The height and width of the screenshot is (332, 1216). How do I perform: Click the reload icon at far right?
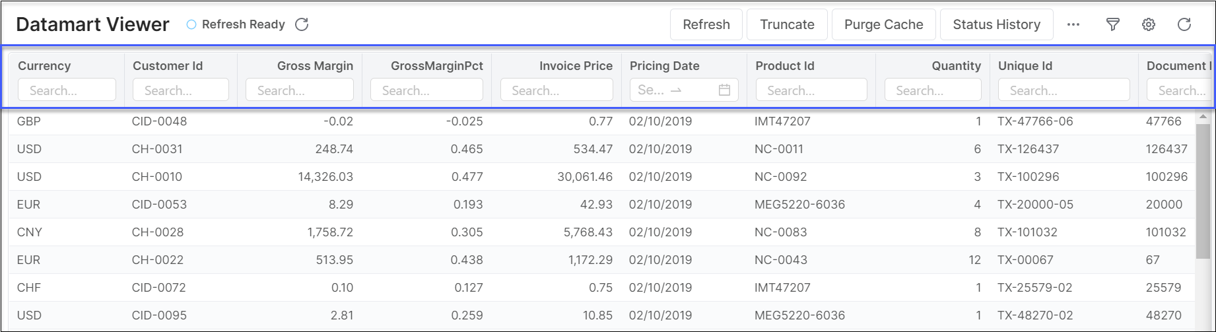pos(1184,24)
